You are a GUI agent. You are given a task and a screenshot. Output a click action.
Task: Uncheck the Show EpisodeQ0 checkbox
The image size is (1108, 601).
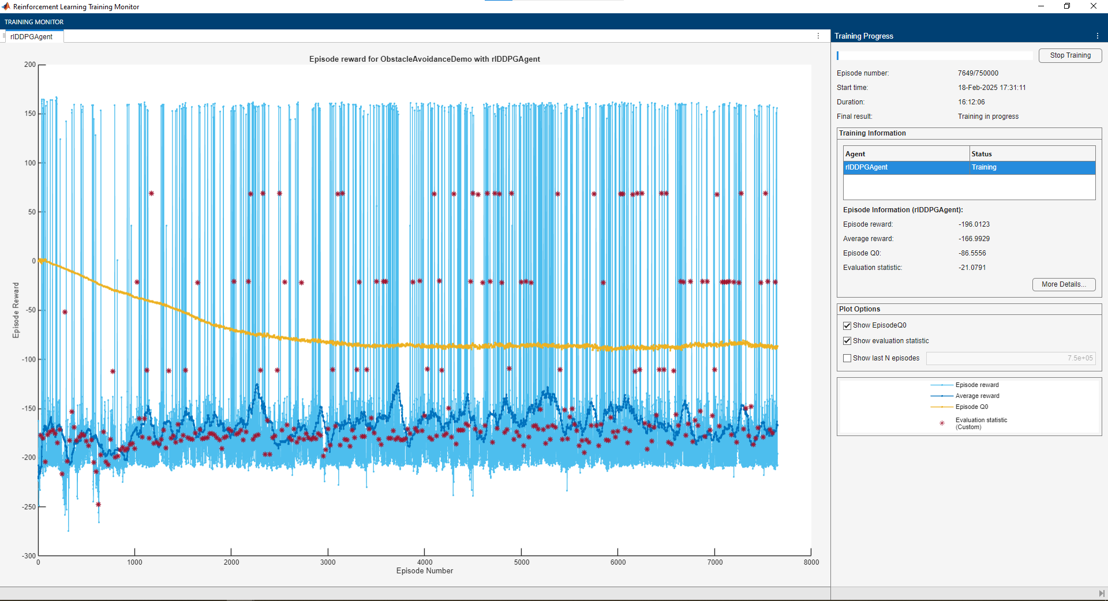click(847, 326)
